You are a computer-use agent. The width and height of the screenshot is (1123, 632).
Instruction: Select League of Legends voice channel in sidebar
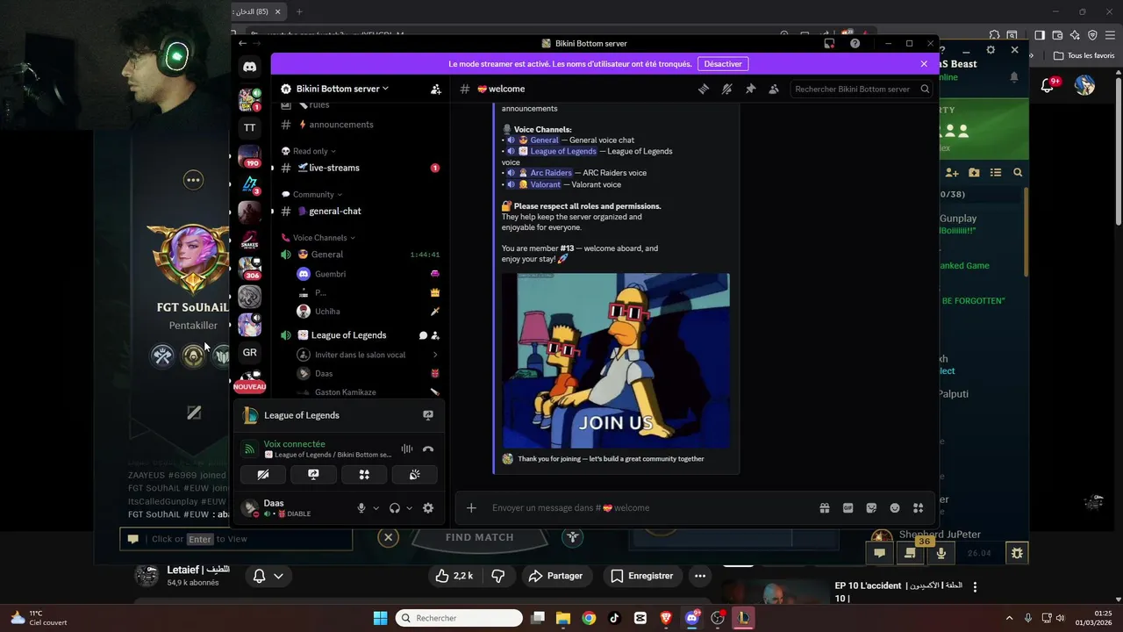[x=349, y=335]
